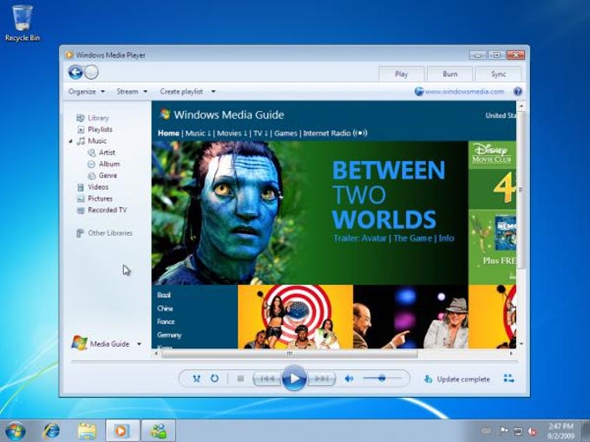Viewport: 590px width, 442px height.
Task: Open the arrow beside Create playlist
Action: click(x=213, y=91)
